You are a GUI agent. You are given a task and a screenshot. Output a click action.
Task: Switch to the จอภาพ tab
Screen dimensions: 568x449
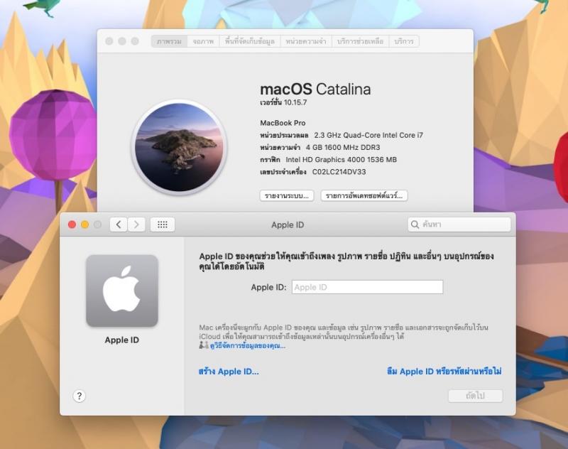pos(203,41)
